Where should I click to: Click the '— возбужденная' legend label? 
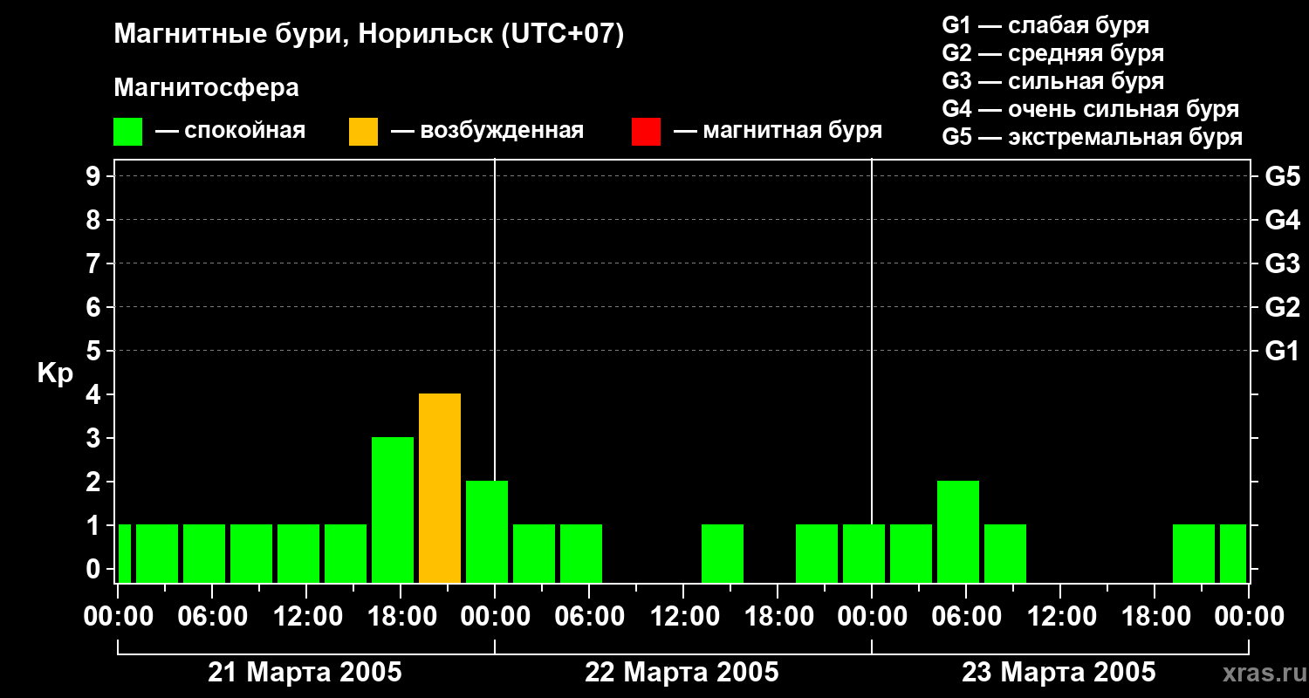(487, 132)
